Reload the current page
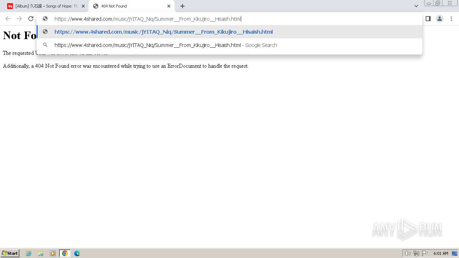Screen dimensions: 459x258 (x=31, y=19)
